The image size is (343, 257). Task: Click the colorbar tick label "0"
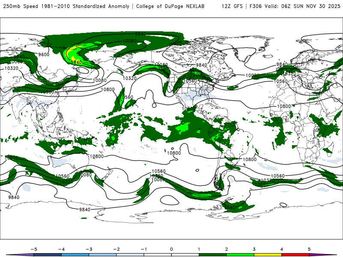click(171, 249)
